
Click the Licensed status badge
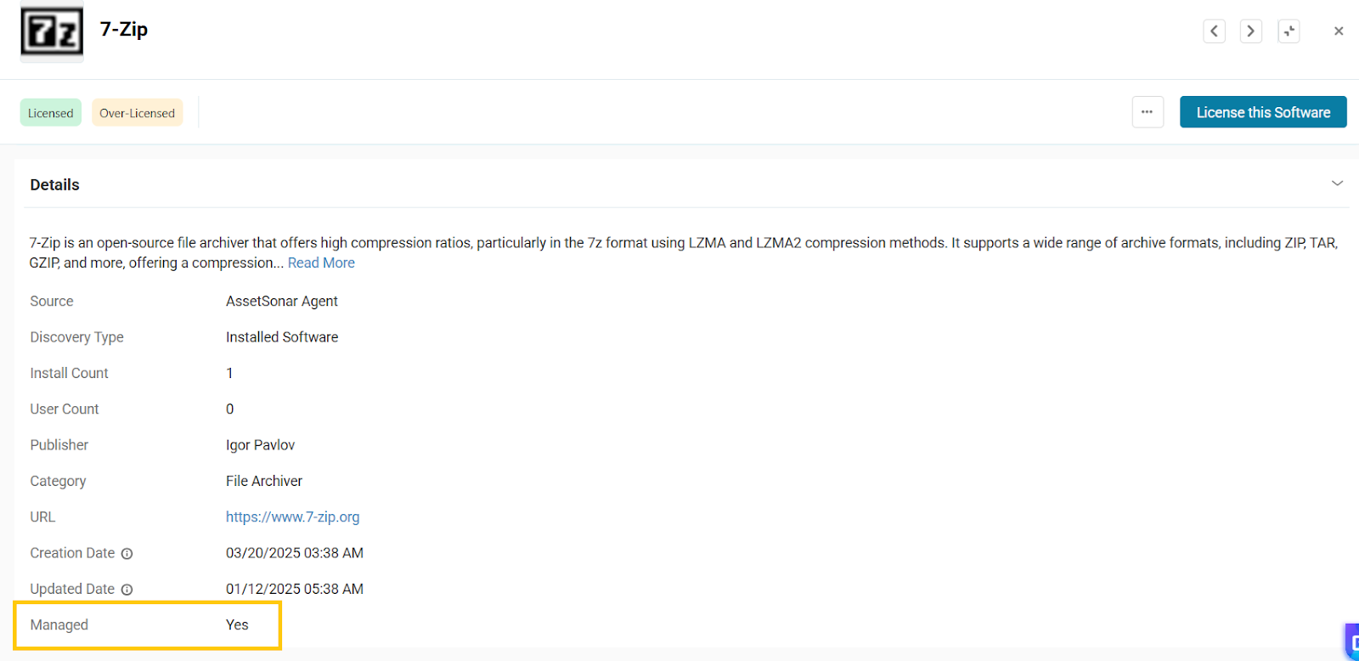click(51, 113)
